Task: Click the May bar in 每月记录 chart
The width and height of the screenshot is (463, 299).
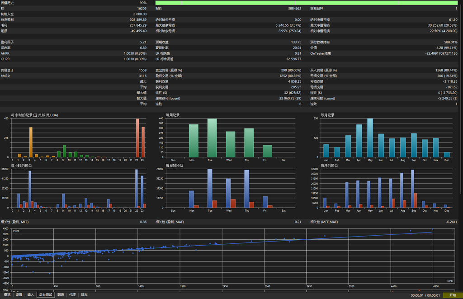Action: pos(370,138)
